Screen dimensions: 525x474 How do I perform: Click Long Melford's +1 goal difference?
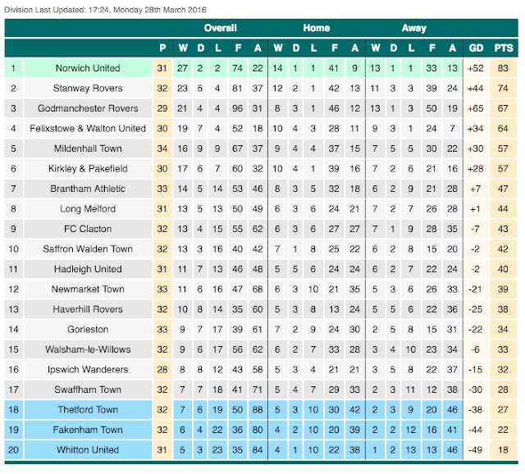[476, 209]
